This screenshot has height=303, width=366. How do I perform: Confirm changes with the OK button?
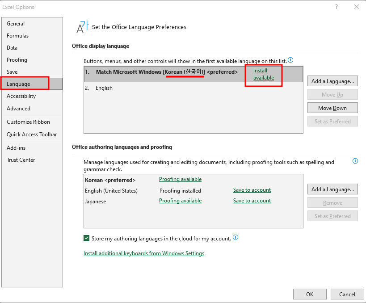click(x=310, y=294)
